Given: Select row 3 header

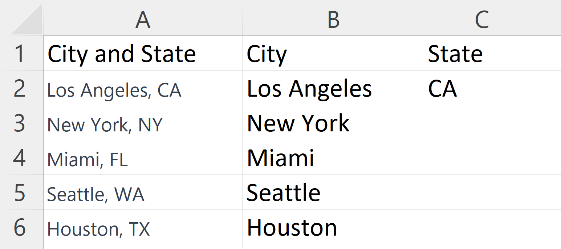Looking at the screenshot, I should pyautogui.click(x=20, y=123).
